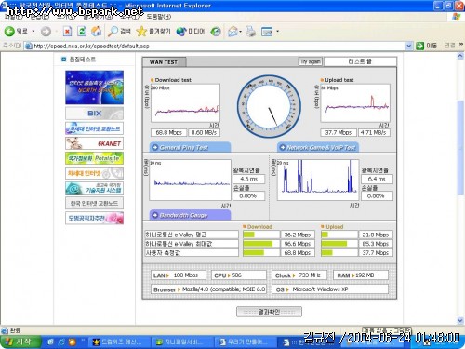The width and height of the screenshot is (465, 349).
Task: Open the Start button on taskbar
Action: [x=20, y=342]
